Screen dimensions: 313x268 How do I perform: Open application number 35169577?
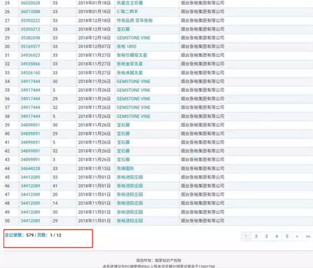(x=30, y=46)
